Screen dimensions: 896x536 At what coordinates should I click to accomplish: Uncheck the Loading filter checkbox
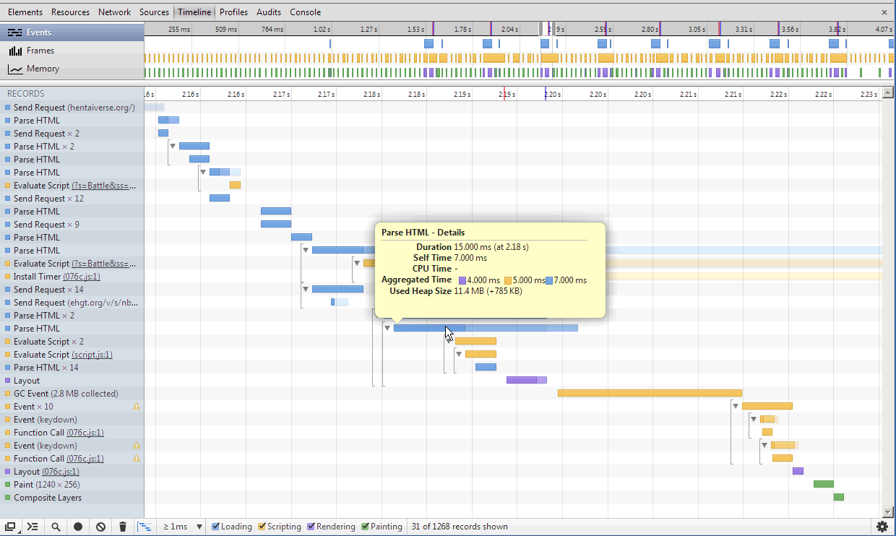click(x=216, y=527)
